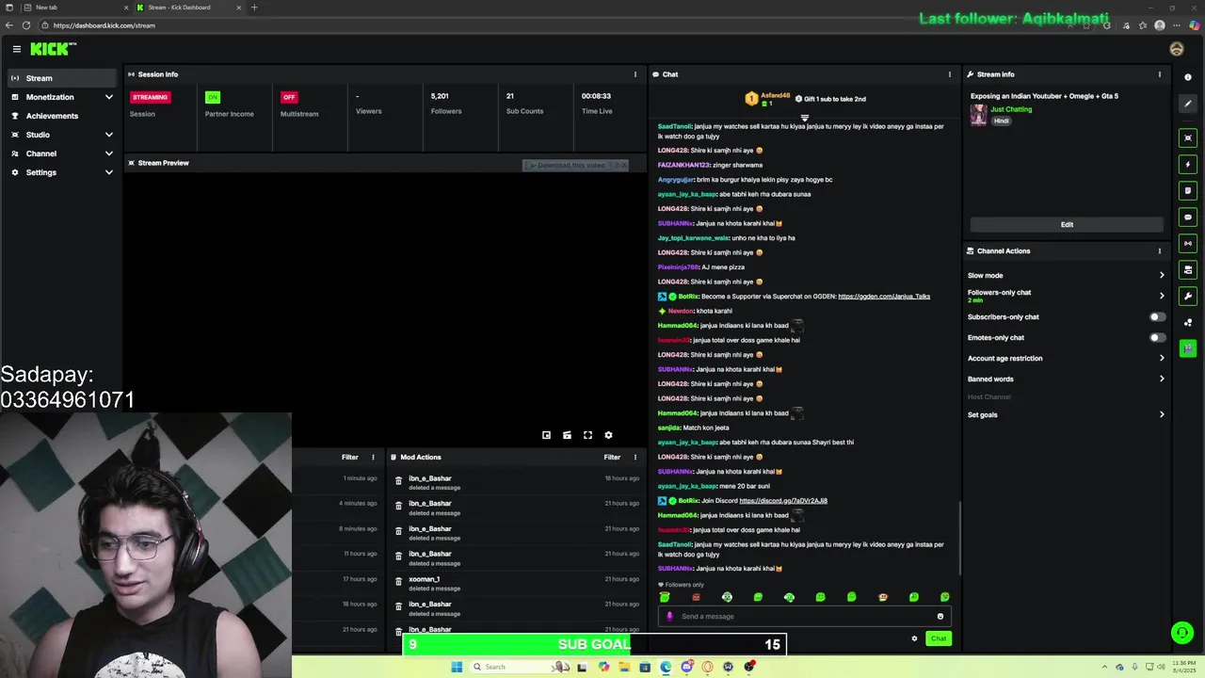
Task: Open Microsoft Edge from taskbar
Action: coord(666,667)
